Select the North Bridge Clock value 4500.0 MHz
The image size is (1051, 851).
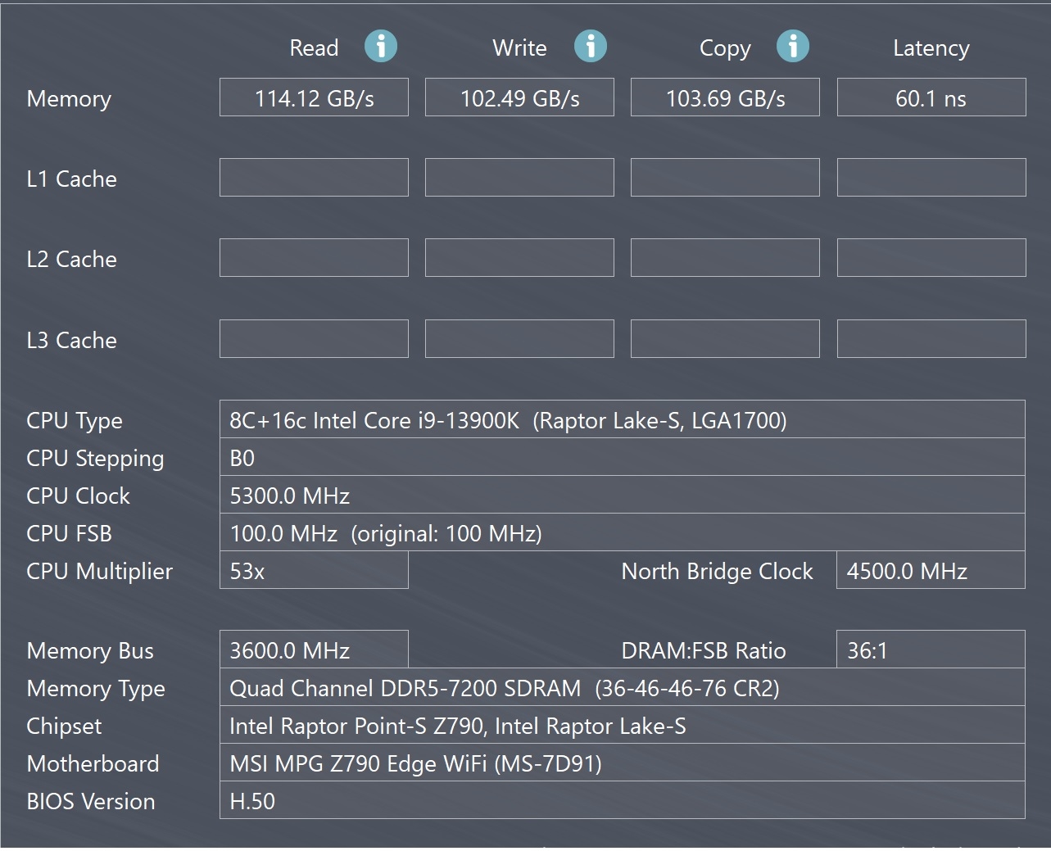tap(931, 570)
